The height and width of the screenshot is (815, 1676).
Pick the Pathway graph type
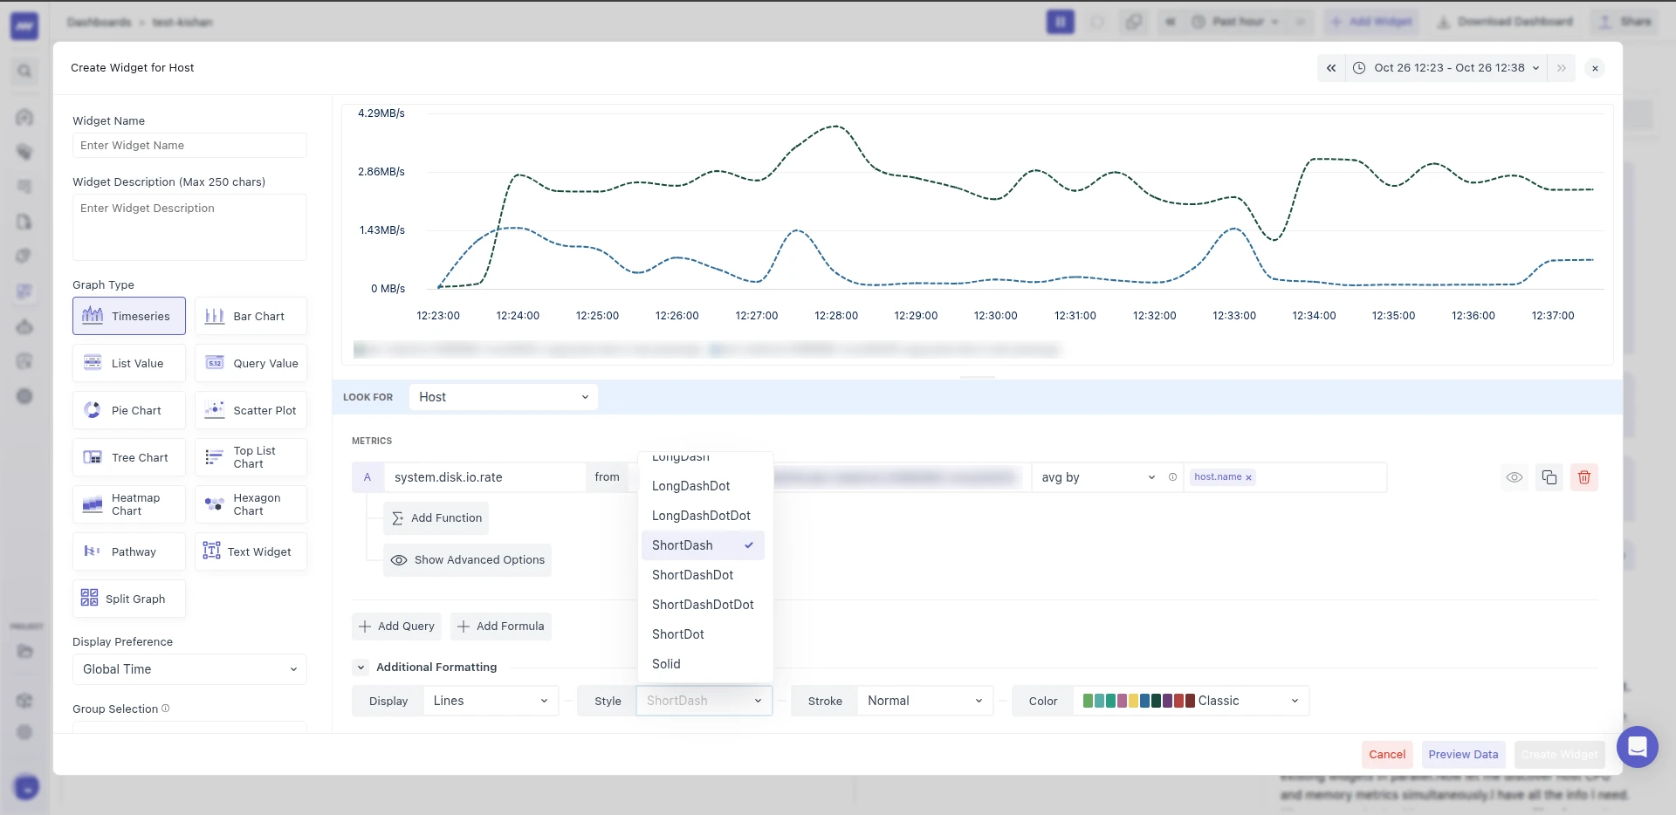point(129,551)
